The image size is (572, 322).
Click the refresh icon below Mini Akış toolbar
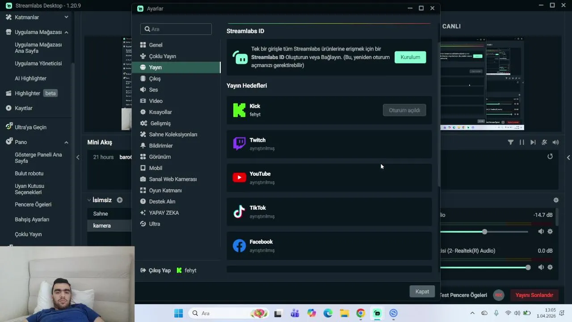(x=550, y=157)
